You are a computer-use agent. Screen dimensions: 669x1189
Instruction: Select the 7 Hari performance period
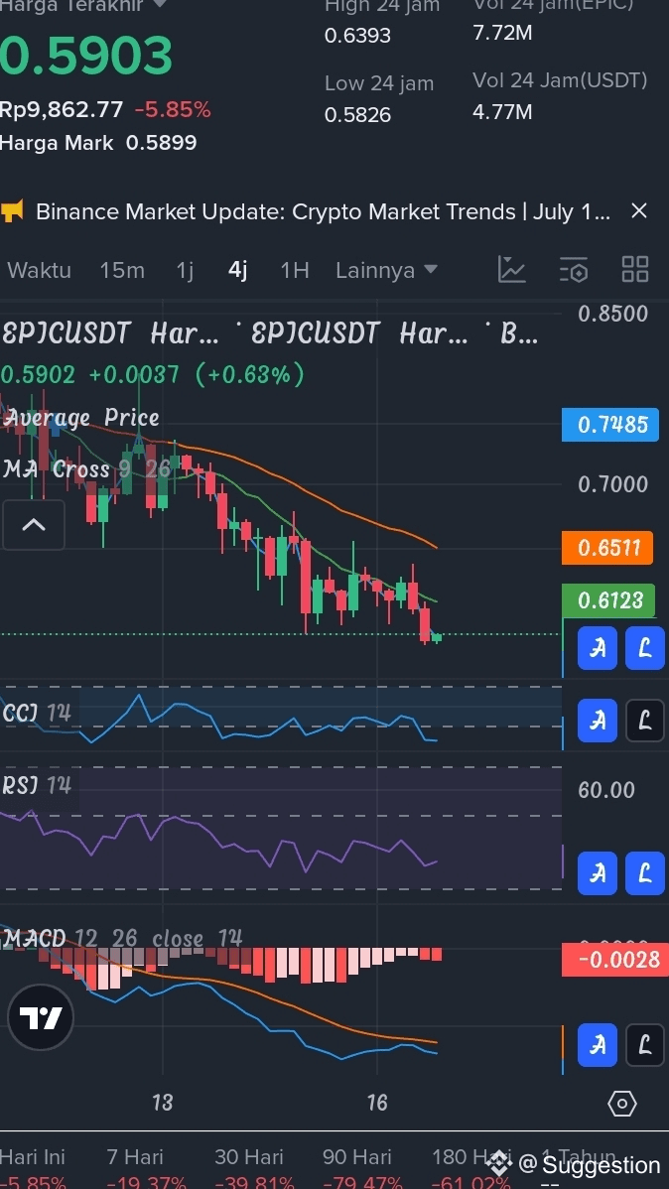point(135,1158)
